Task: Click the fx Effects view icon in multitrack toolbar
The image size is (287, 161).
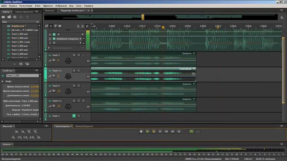Action: [51, 26]
